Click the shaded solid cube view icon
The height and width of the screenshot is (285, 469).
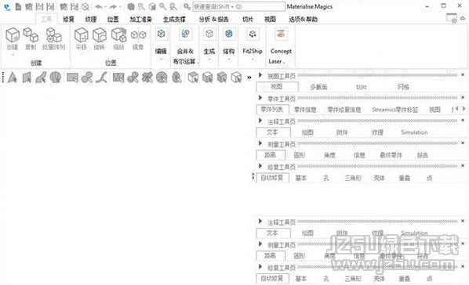tap(130, 6)
